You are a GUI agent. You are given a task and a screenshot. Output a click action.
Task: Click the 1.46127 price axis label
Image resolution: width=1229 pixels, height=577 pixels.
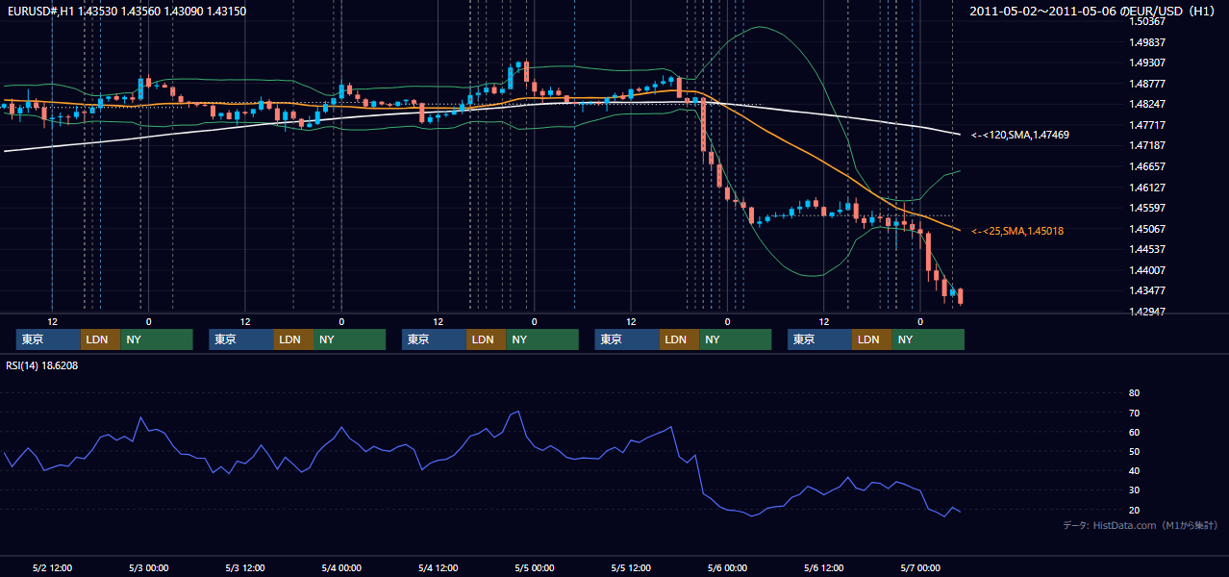1147,188
